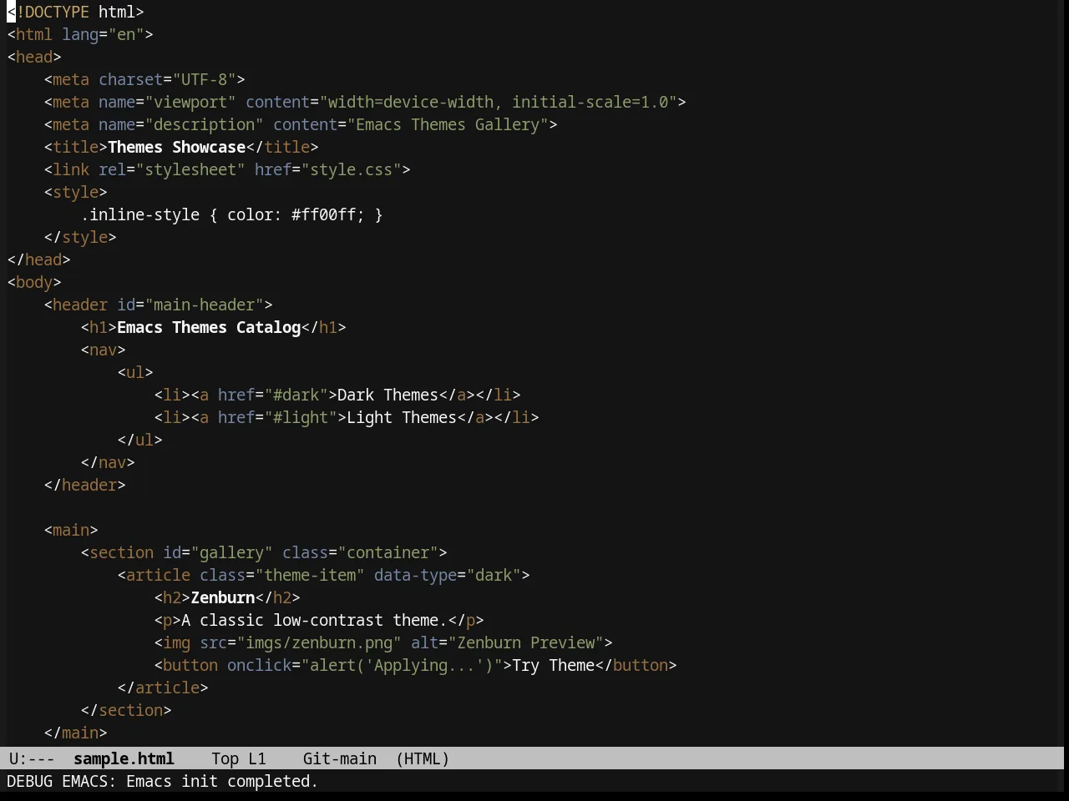
Task: Click the rel="stylesheet" attribute
Action: 172,169
